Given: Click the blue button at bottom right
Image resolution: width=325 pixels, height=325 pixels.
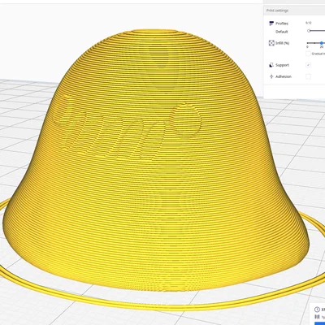Looking at the screenshot, I should point(320,323).
